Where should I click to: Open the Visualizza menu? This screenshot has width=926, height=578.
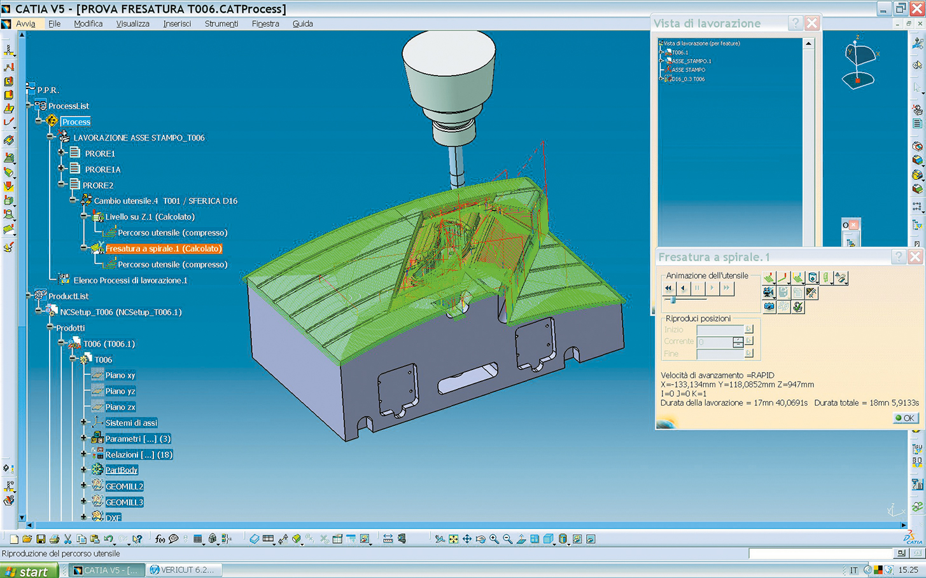pyautogui.click(x=132, y=24)
